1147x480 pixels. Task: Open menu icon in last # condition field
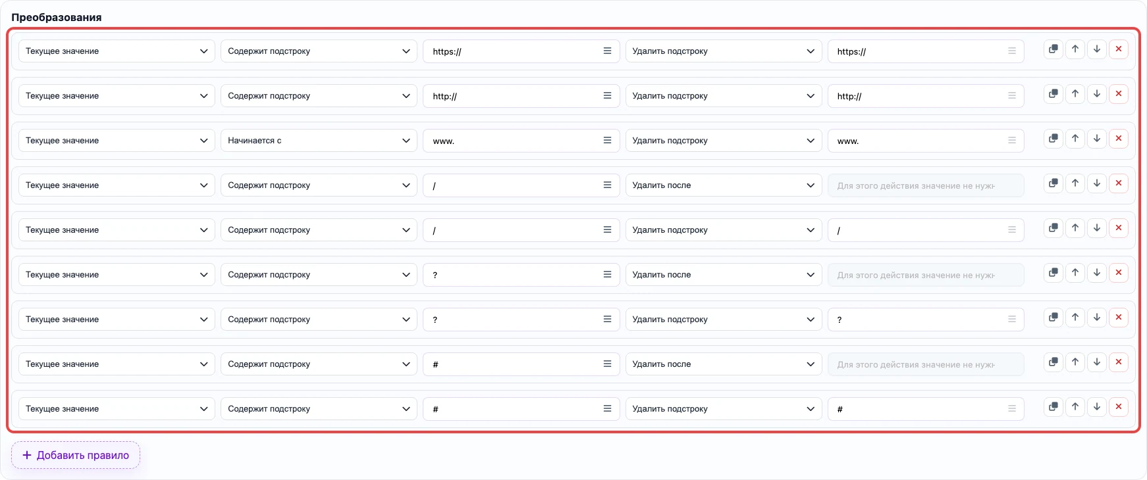(x=607, y=408)
